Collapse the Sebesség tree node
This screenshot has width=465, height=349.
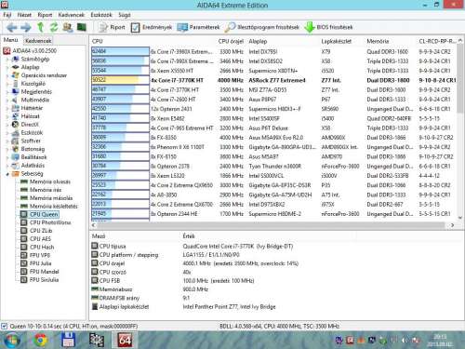pyautogui.click(x=7, y=174)
